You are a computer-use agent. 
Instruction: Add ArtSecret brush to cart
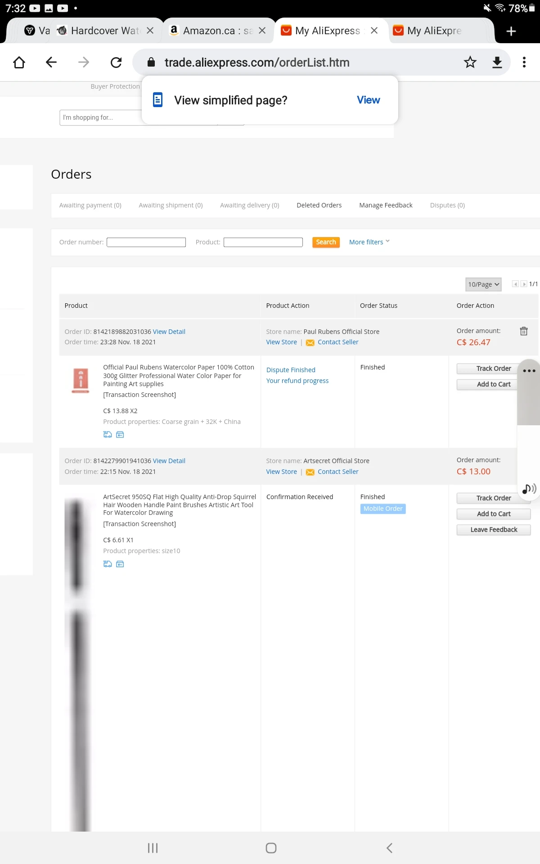tap(494, 514)
